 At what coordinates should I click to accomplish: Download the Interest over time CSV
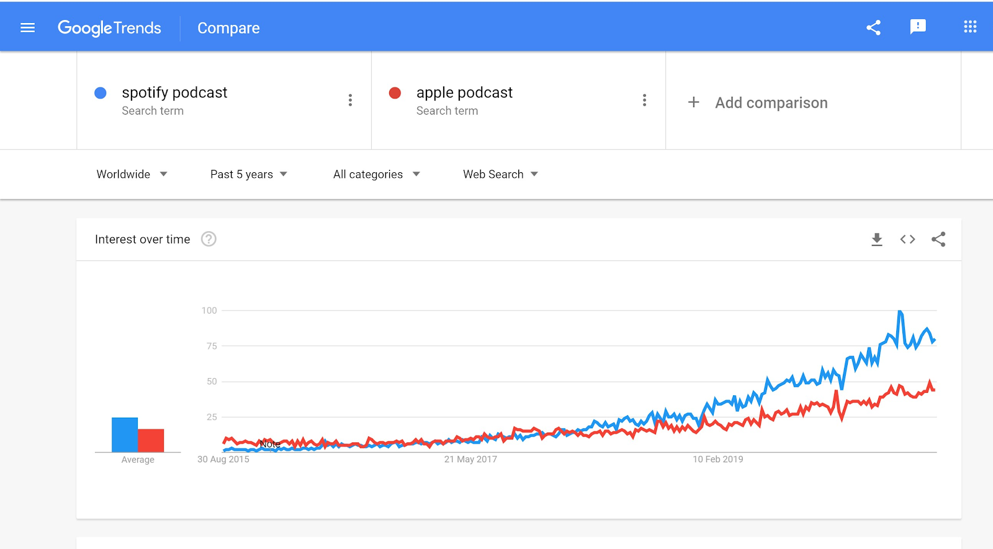pyautogui.click(x=876, y=239)
